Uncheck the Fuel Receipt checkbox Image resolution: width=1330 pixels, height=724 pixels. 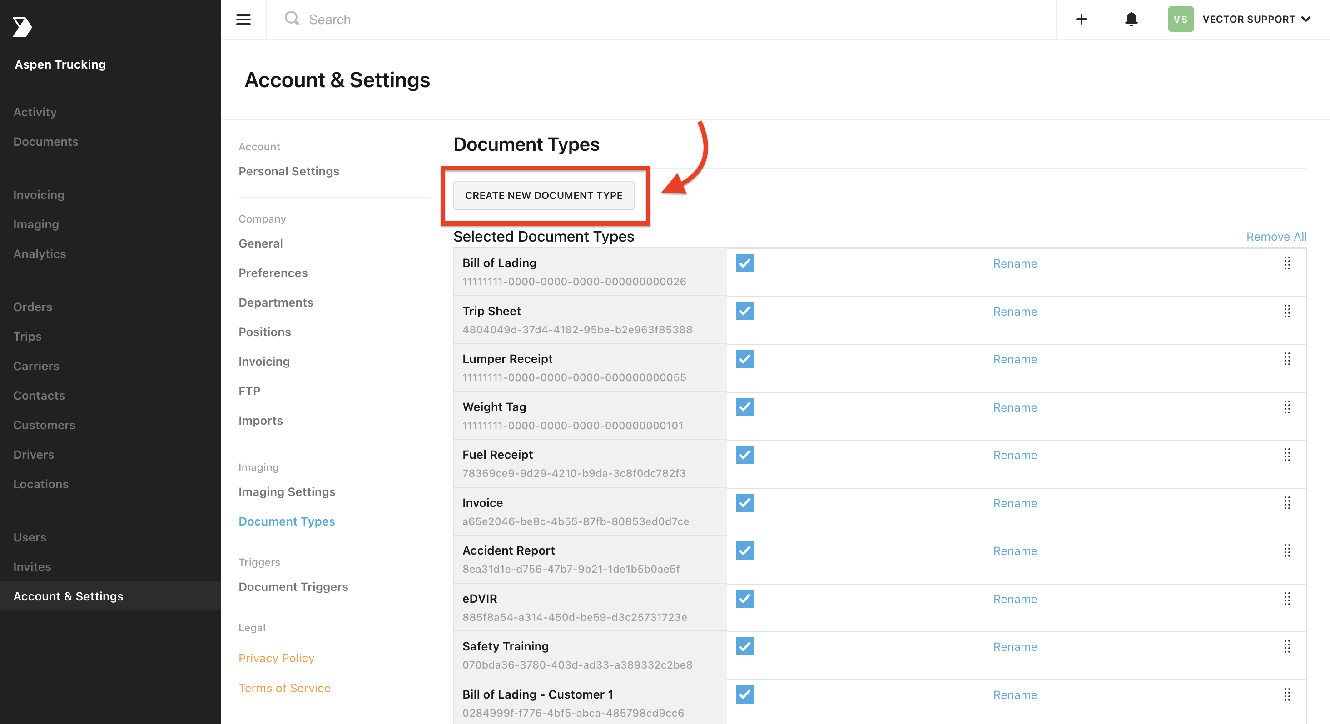pos(744,455)
